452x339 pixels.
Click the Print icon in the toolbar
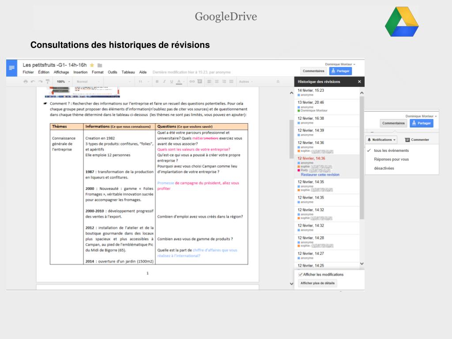25,82
